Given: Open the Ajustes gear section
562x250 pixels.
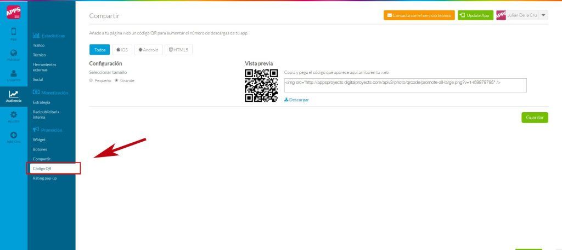Looking at the screenshot, I should coord(14,117).
